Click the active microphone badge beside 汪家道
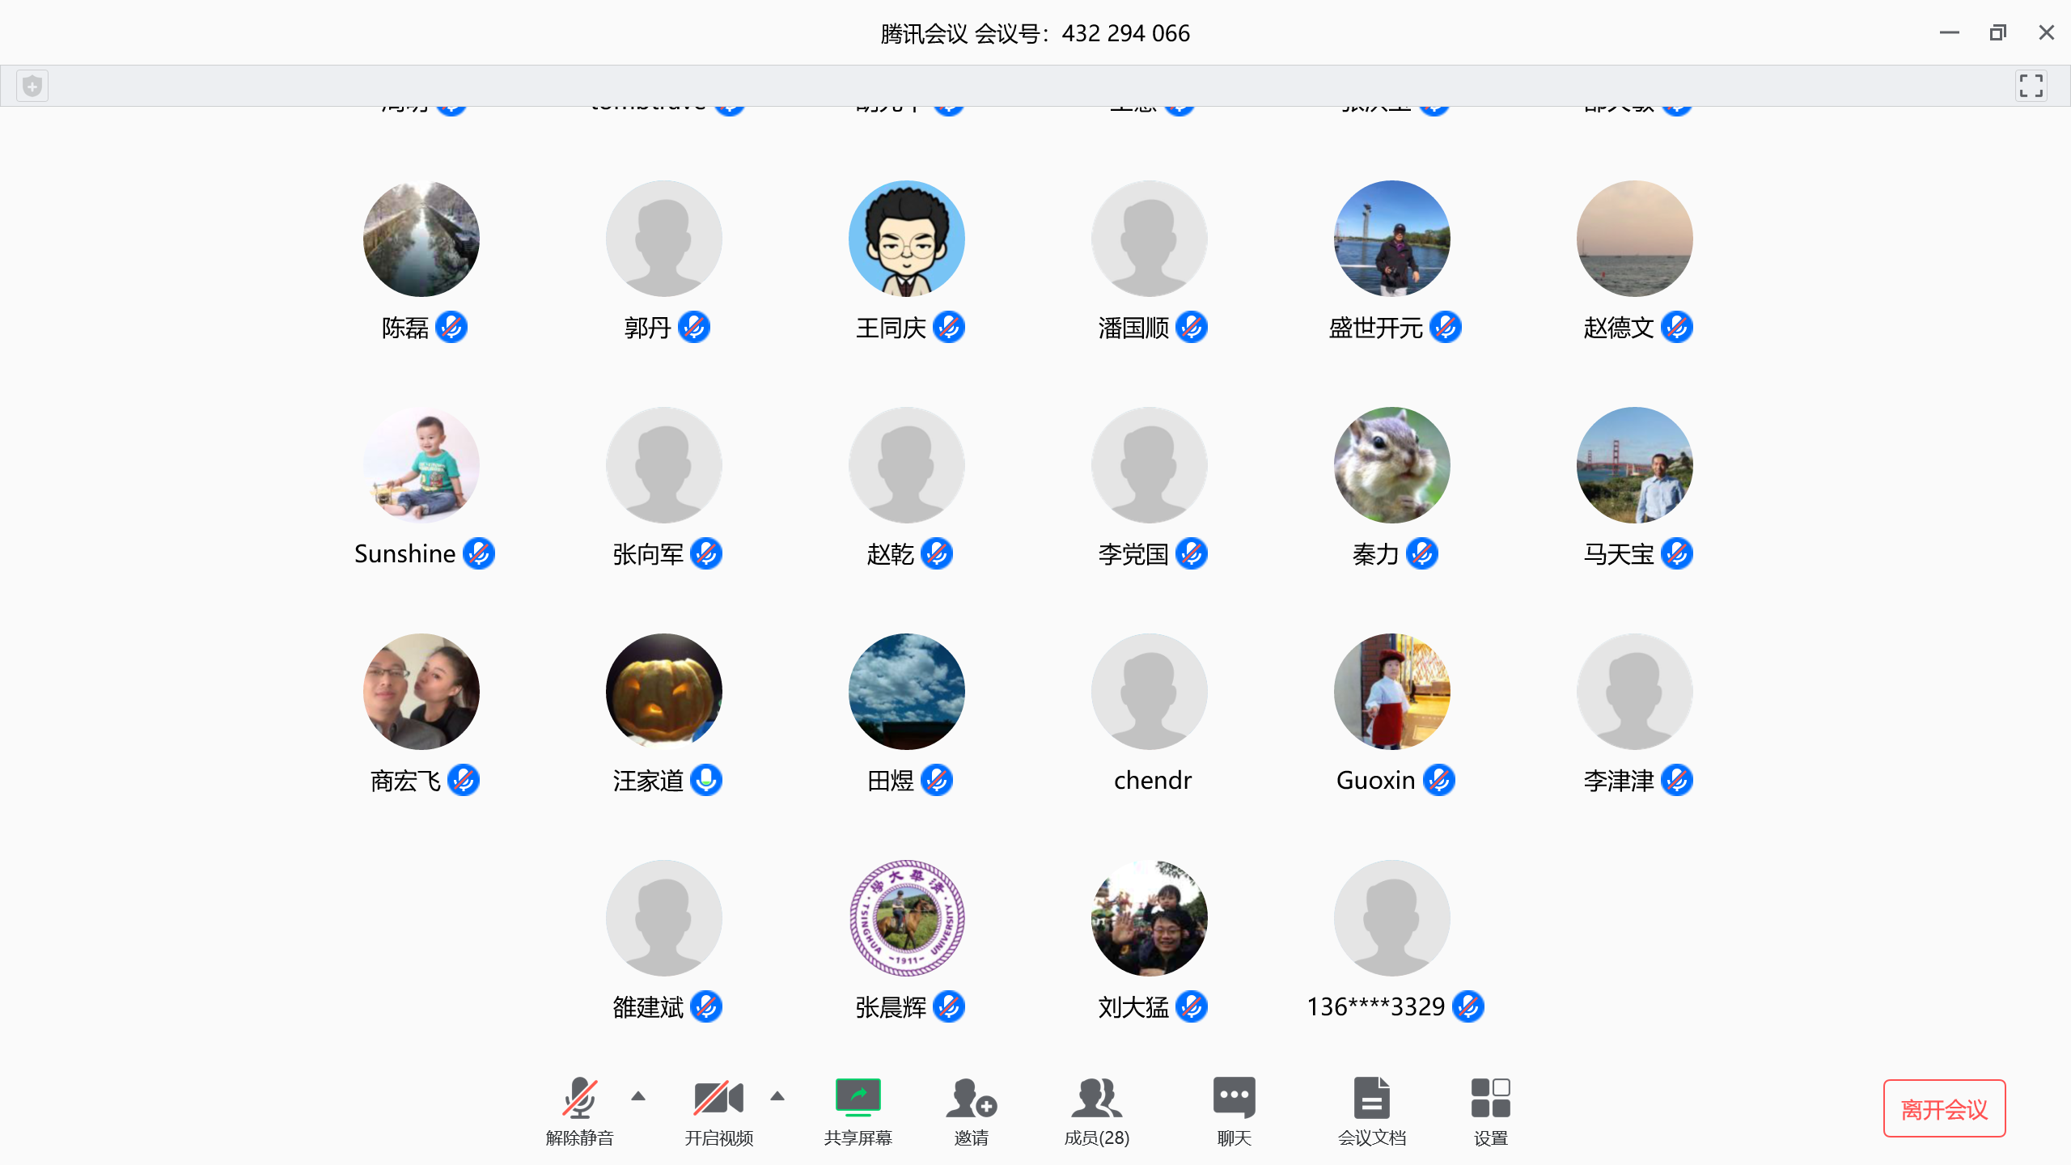Image resolution: width=2071 pixels, height=1165 pixels. [x=706, y=780]
